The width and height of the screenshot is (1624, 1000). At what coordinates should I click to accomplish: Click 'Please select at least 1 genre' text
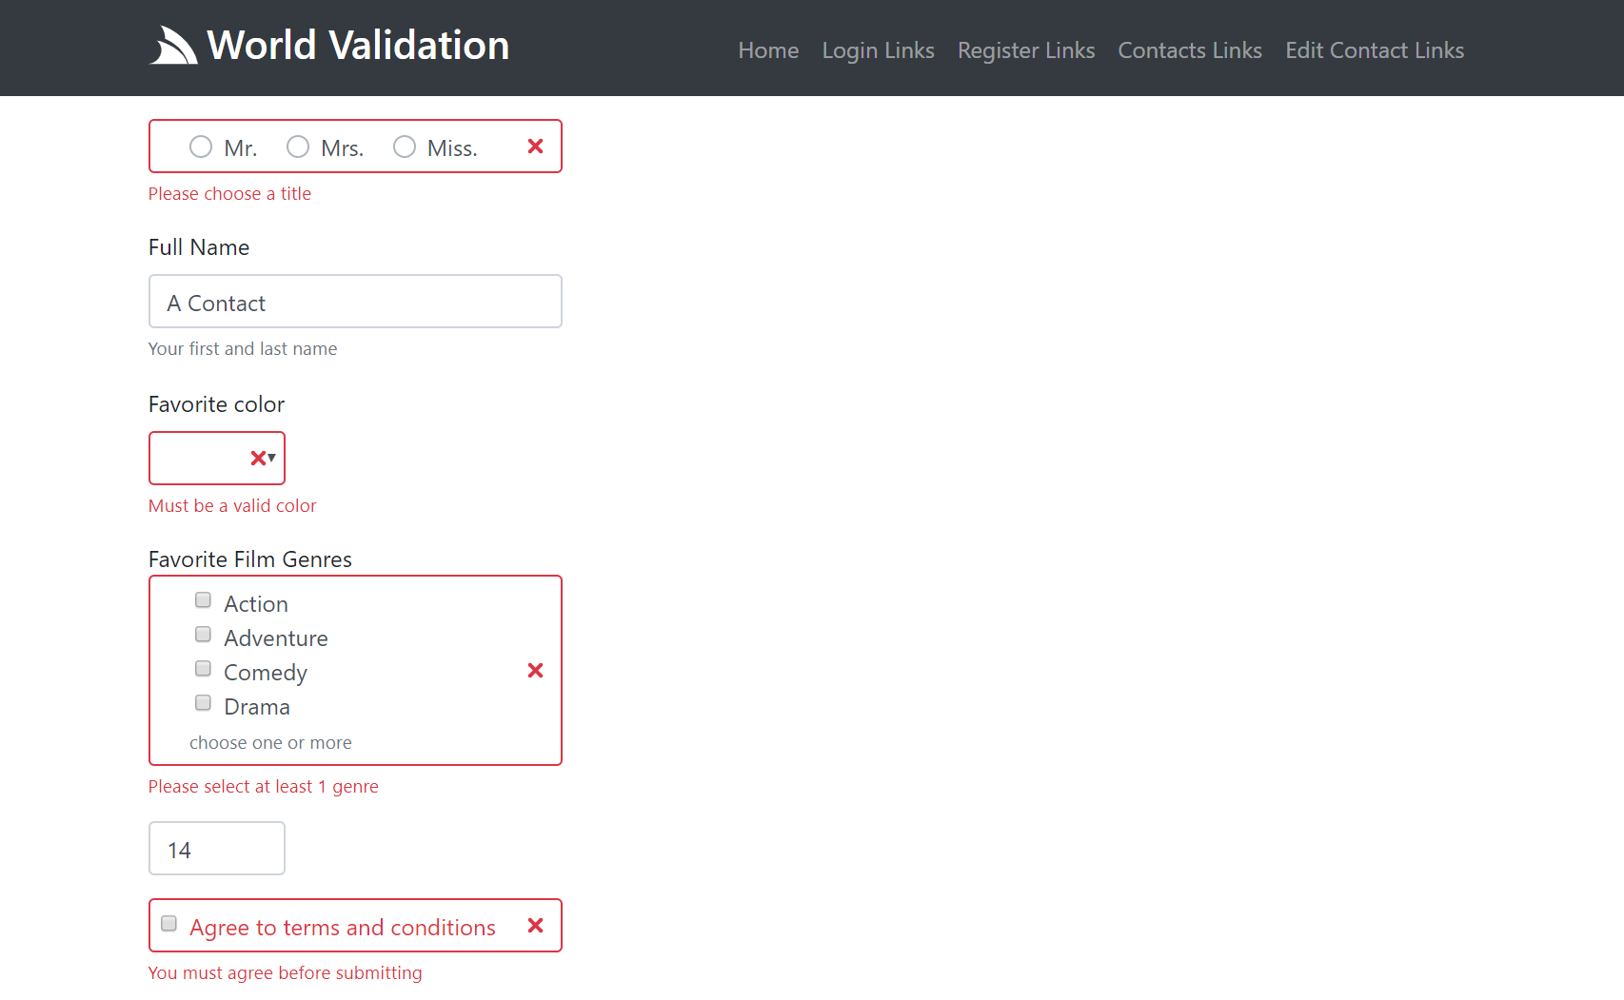pyautogui.click(x=264, y=787)
